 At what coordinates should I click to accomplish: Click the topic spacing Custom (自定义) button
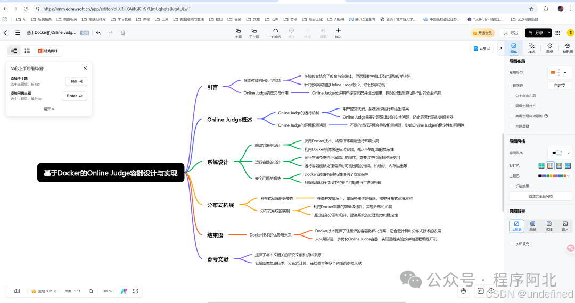point(560,85)
